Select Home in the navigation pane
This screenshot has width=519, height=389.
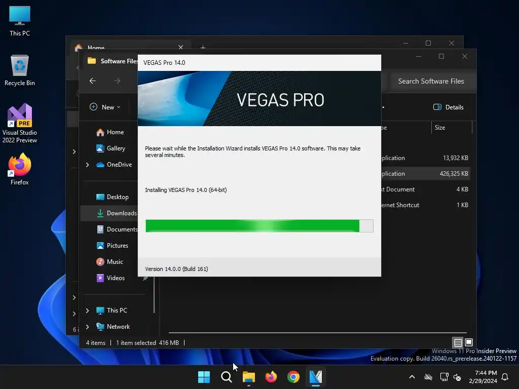click(110, 132)
